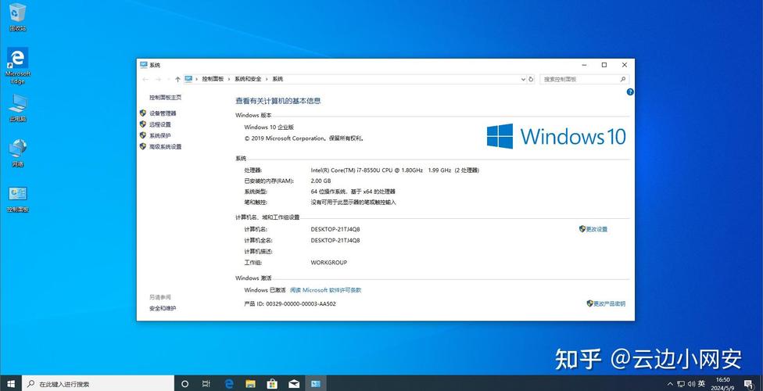Click the 更改设置 link beside the computer name
Viewport: 763px width, 391px height.
coord(596,229)
